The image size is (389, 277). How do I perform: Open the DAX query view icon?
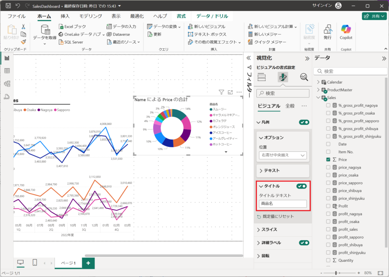tap(7, 97)
